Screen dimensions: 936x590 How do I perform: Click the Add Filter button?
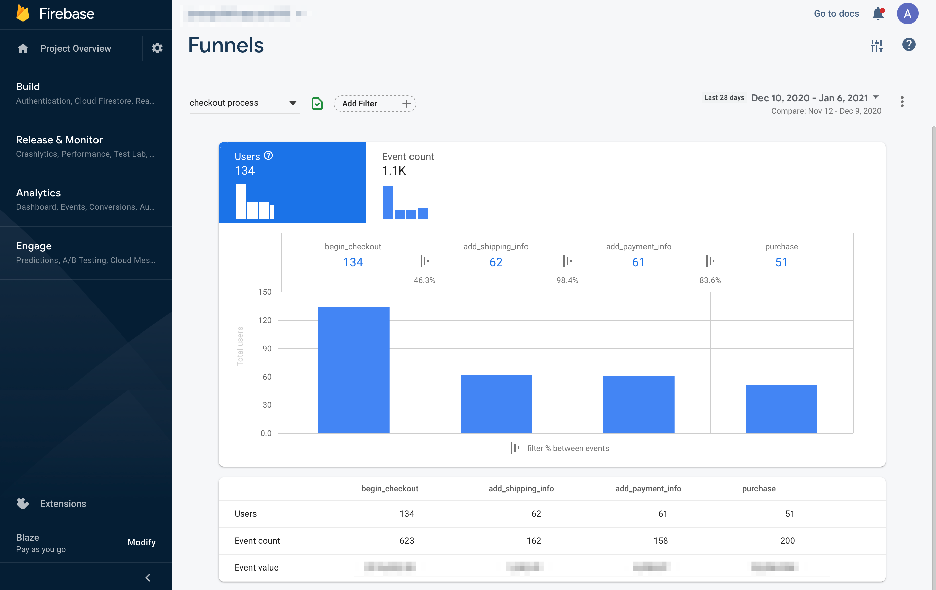pyautogui.click(x=374, y=104)
